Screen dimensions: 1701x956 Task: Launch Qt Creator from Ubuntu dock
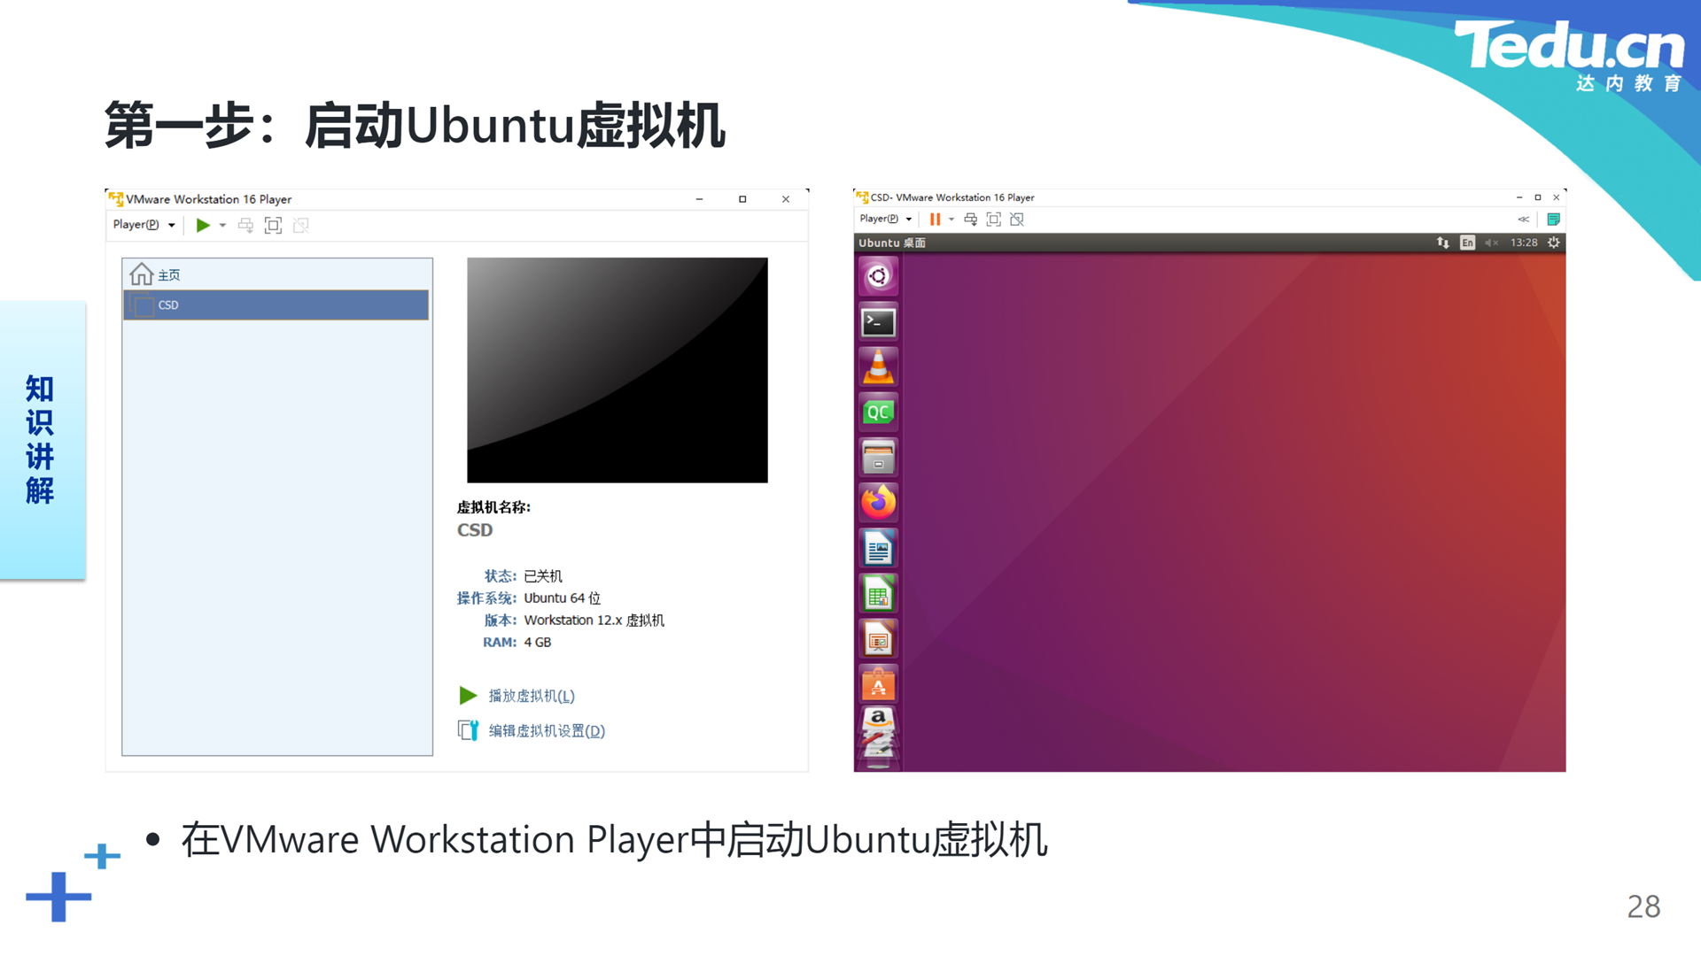(878, 412)
